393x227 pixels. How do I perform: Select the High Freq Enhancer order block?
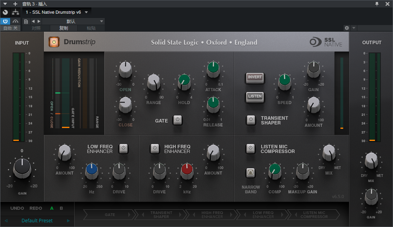[212, 215]
